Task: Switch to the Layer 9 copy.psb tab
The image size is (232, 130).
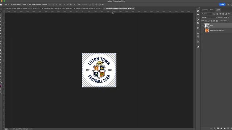Action: click(89, 9)
